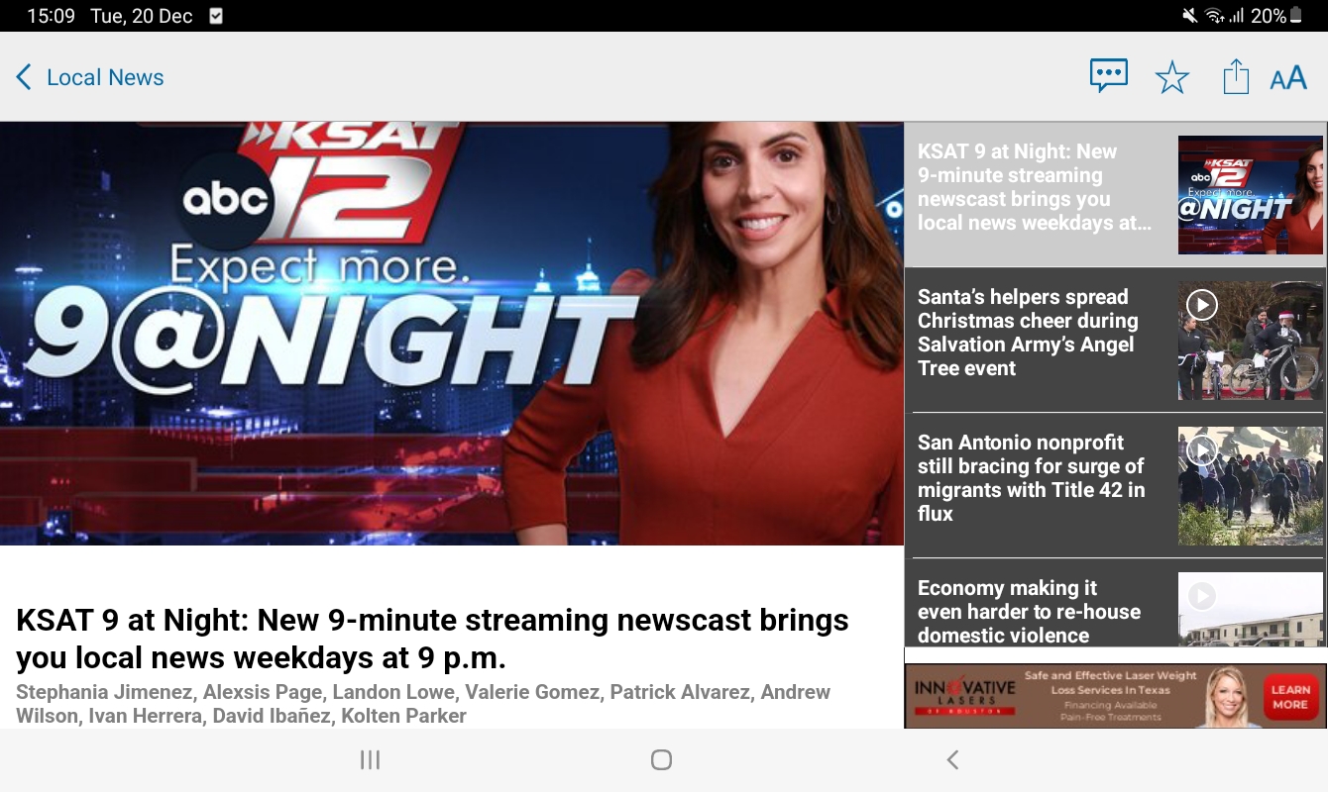Click Learn More on Innovative Lasers ad

(1290, 697)
